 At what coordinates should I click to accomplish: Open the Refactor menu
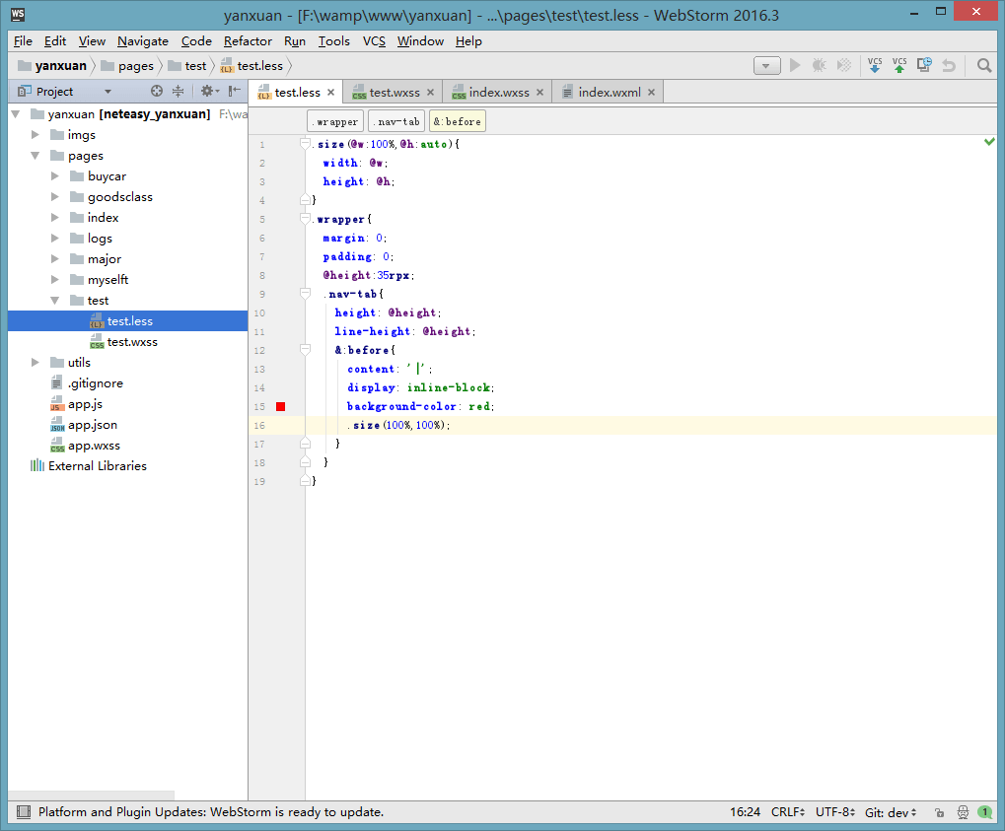click(248, 41)
